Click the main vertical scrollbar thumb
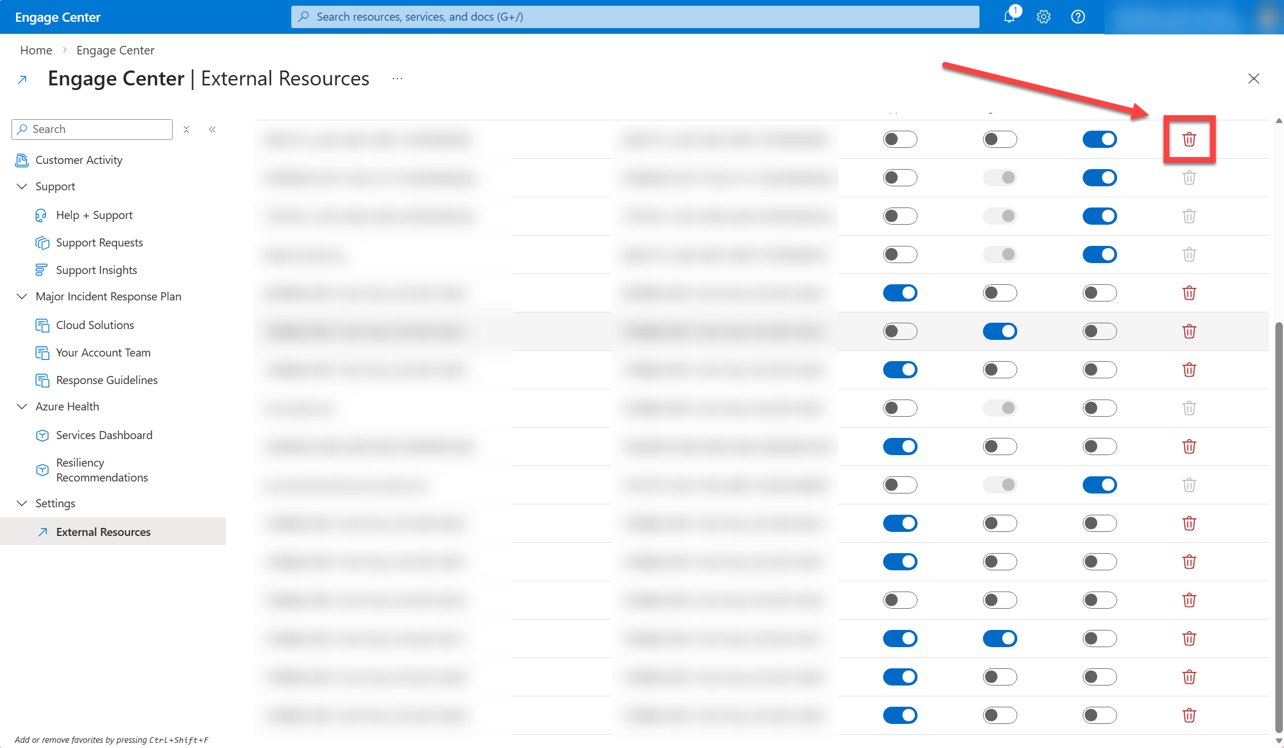 tap(1278, 527)
